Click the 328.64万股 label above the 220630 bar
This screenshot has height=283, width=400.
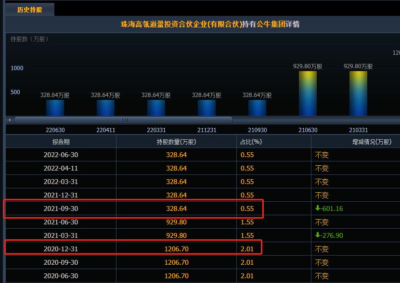pyautogui.click(x=55, y=95)
